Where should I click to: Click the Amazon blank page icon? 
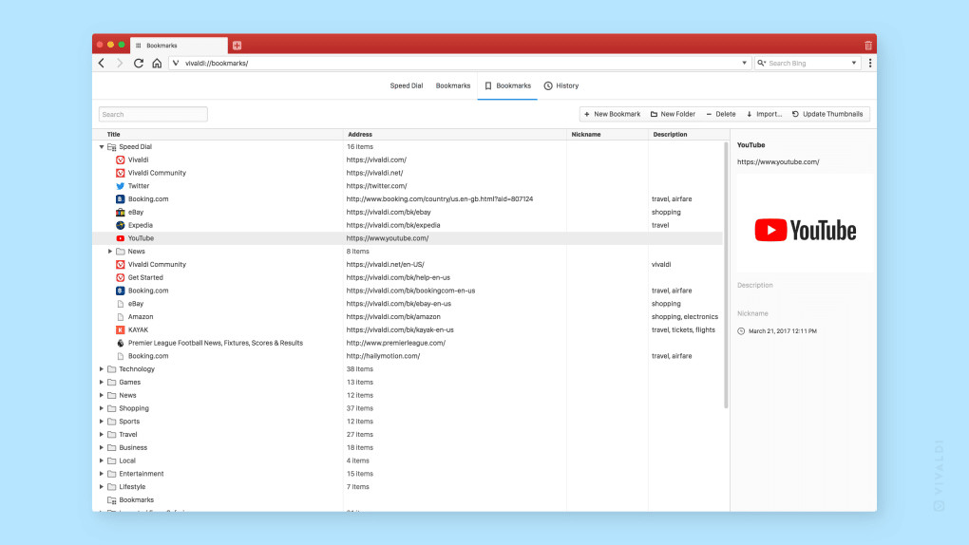(121, 316)
